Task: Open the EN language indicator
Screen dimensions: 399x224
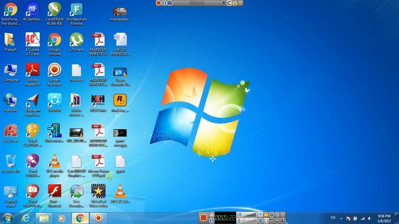Action: [x=333, y=218]
